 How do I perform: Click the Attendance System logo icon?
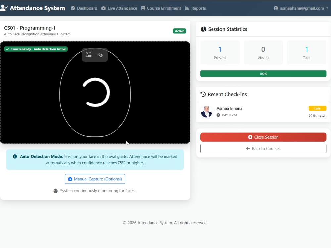tap(4, 8)
